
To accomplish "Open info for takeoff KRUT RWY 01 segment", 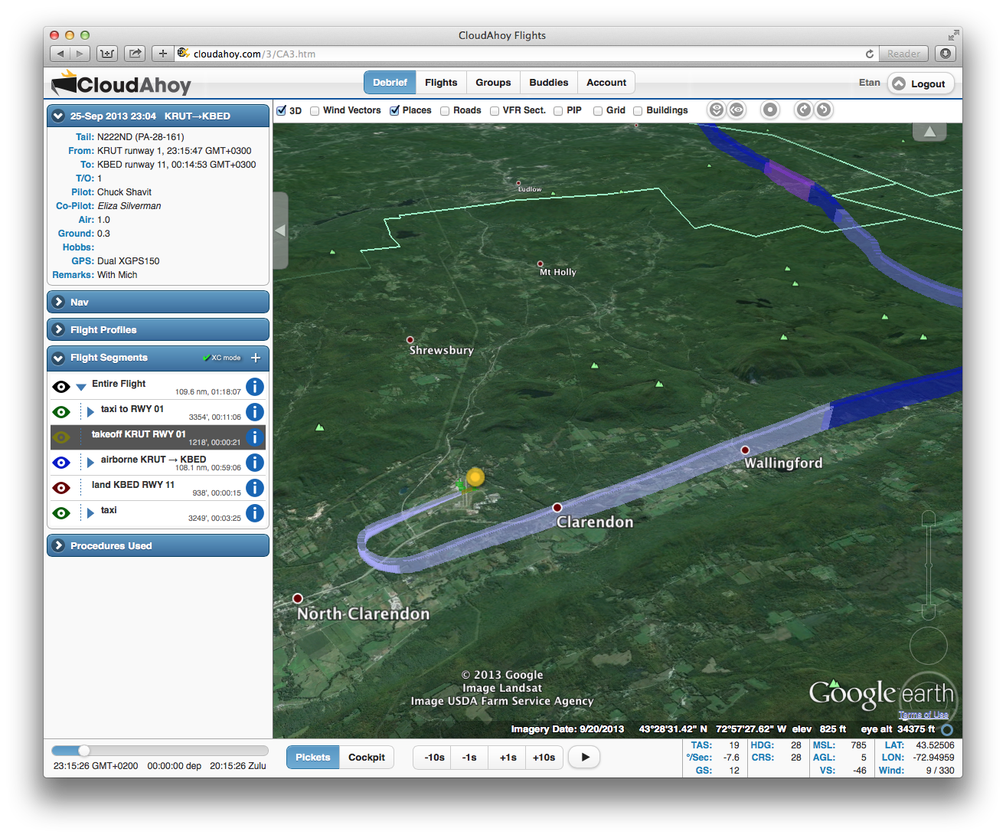I will coord(255,437).
